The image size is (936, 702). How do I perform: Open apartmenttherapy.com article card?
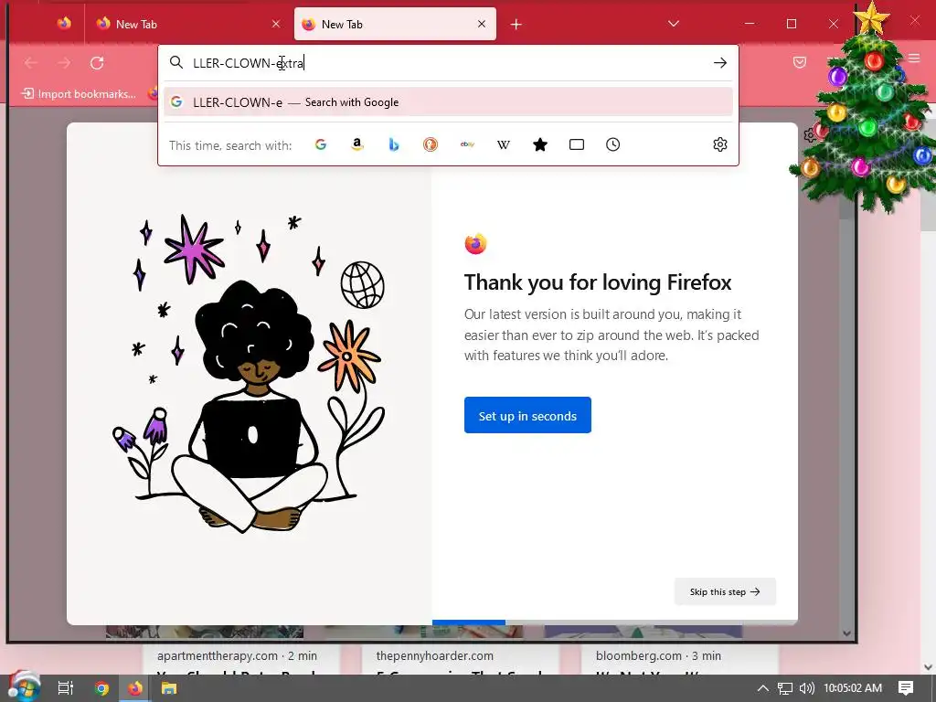pyautogui.click(x=241, y=660)
